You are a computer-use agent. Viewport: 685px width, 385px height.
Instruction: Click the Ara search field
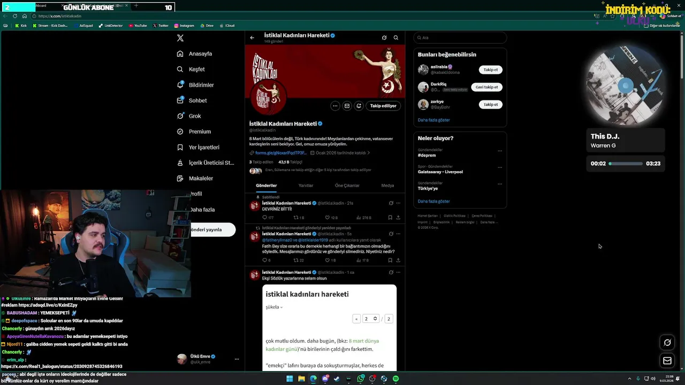460,38
